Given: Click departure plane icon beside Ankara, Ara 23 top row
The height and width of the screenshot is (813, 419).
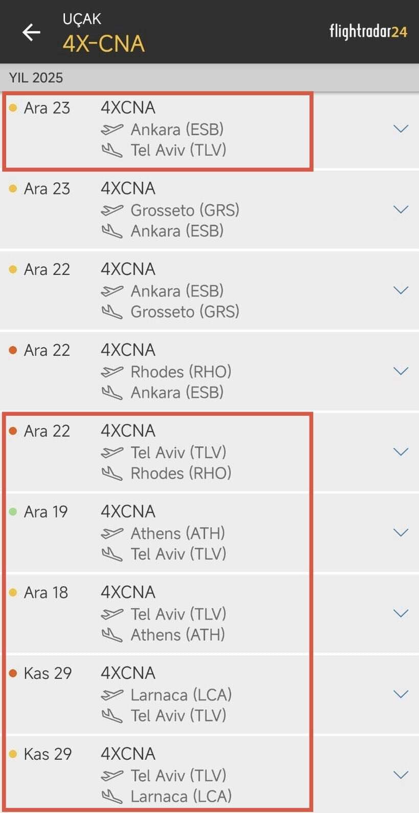Looking at the screenshot, I should 112,130.
